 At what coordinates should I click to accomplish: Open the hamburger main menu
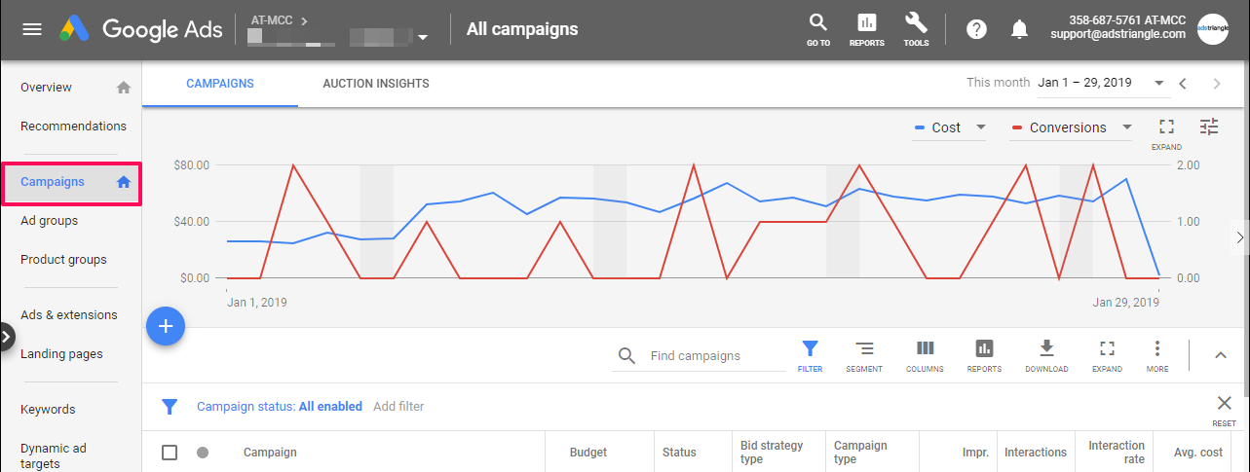tap(32, 29)
